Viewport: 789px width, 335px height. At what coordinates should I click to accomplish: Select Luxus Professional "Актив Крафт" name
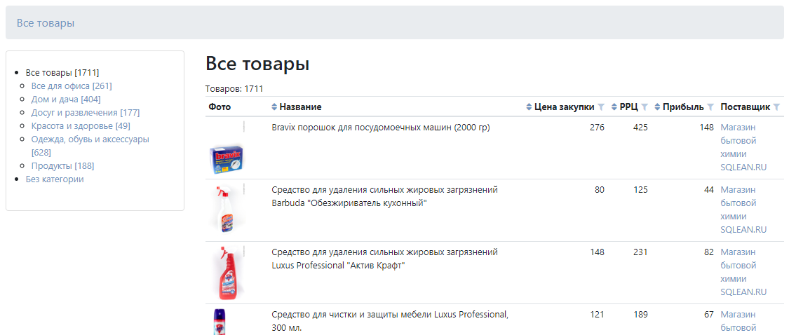tap(385, 259)
